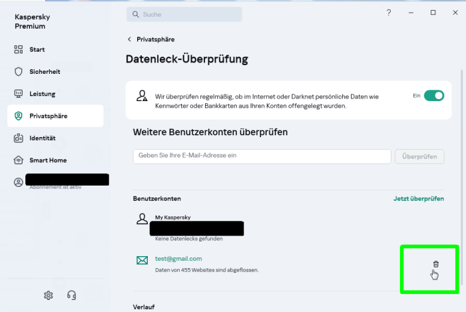
Task: Select Privatsphäre in the sidebar
Action: pyautogui.click(x=55, y=116)
